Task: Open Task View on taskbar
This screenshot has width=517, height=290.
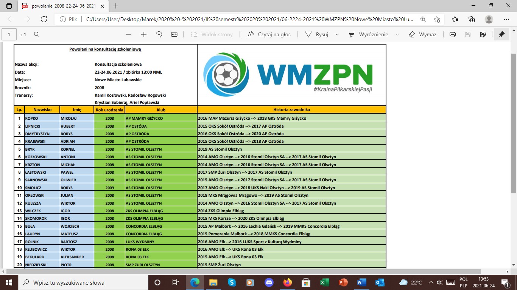Action: click(175, 282)
